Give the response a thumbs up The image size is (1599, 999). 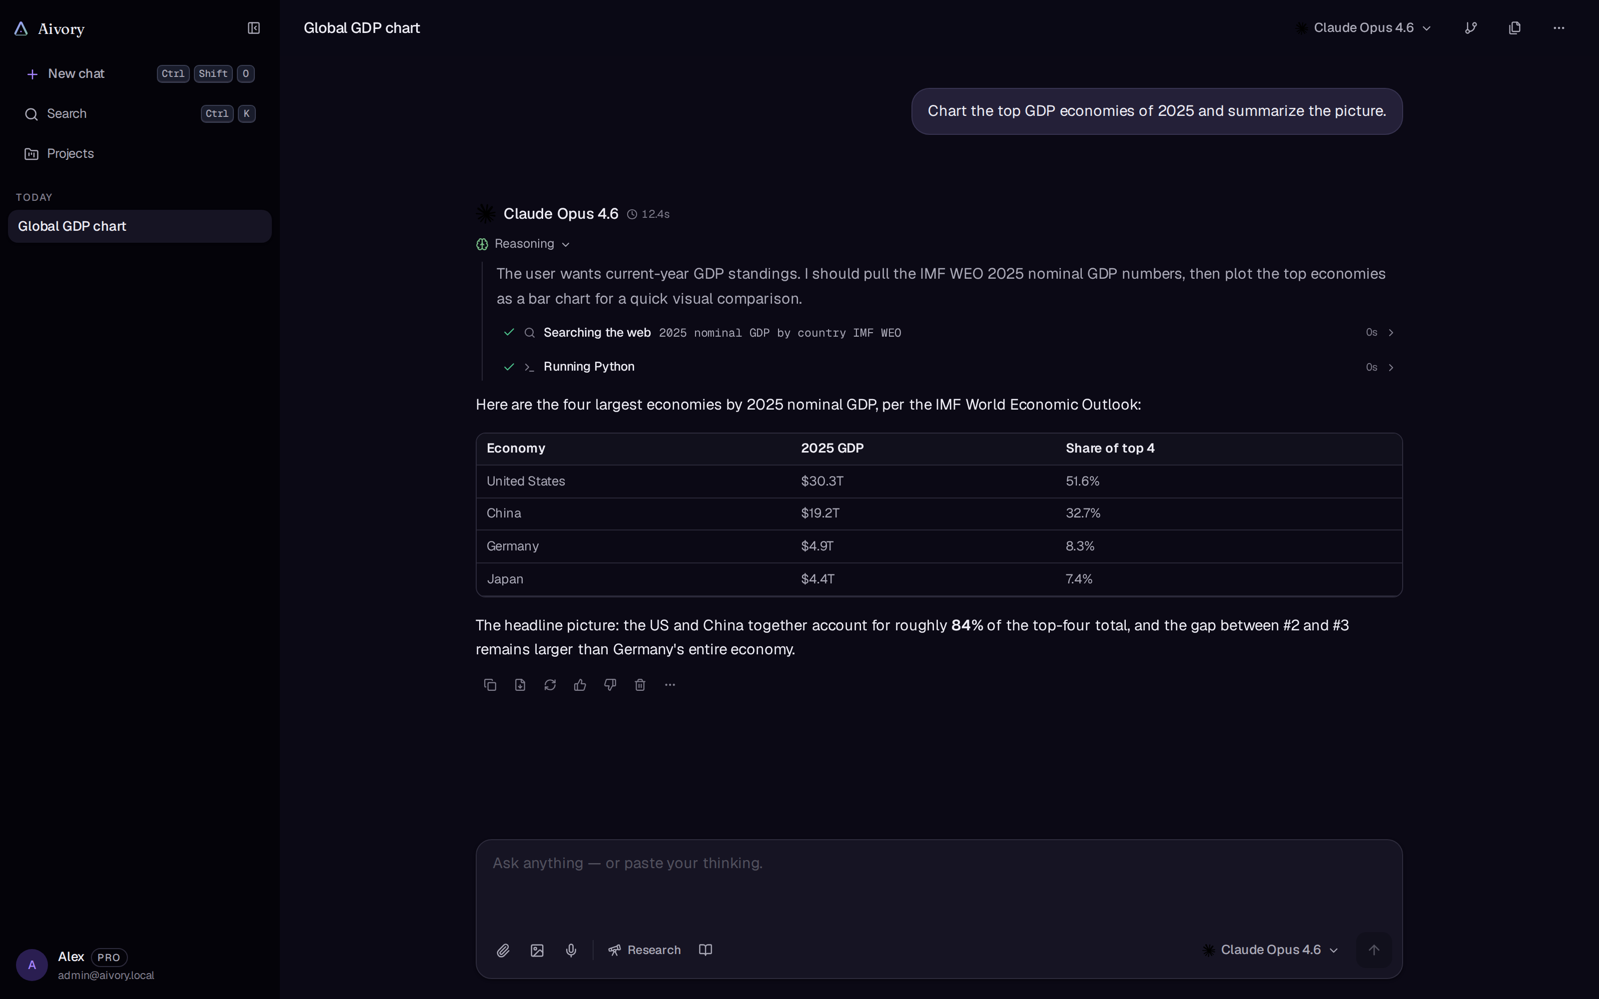[580, 684]
